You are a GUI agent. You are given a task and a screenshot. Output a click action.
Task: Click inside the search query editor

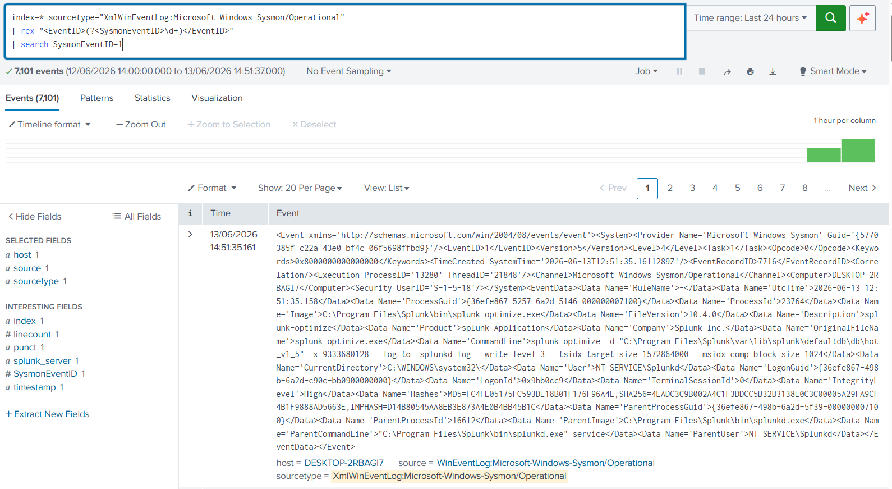[345, 31]
